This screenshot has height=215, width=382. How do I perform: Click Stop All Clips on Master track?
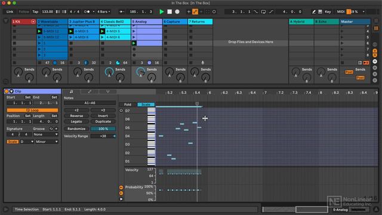tap(342, 63)
